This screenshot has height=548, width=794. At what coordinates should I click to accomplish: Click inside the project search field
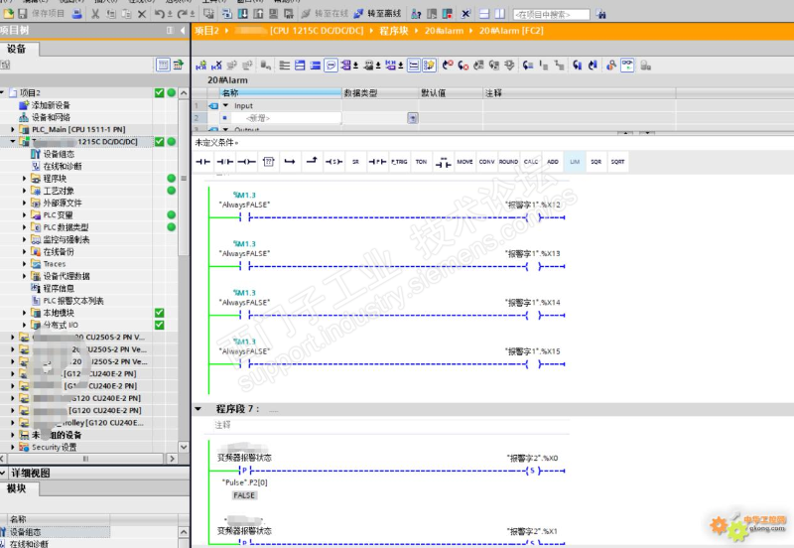tap(552, 15)
